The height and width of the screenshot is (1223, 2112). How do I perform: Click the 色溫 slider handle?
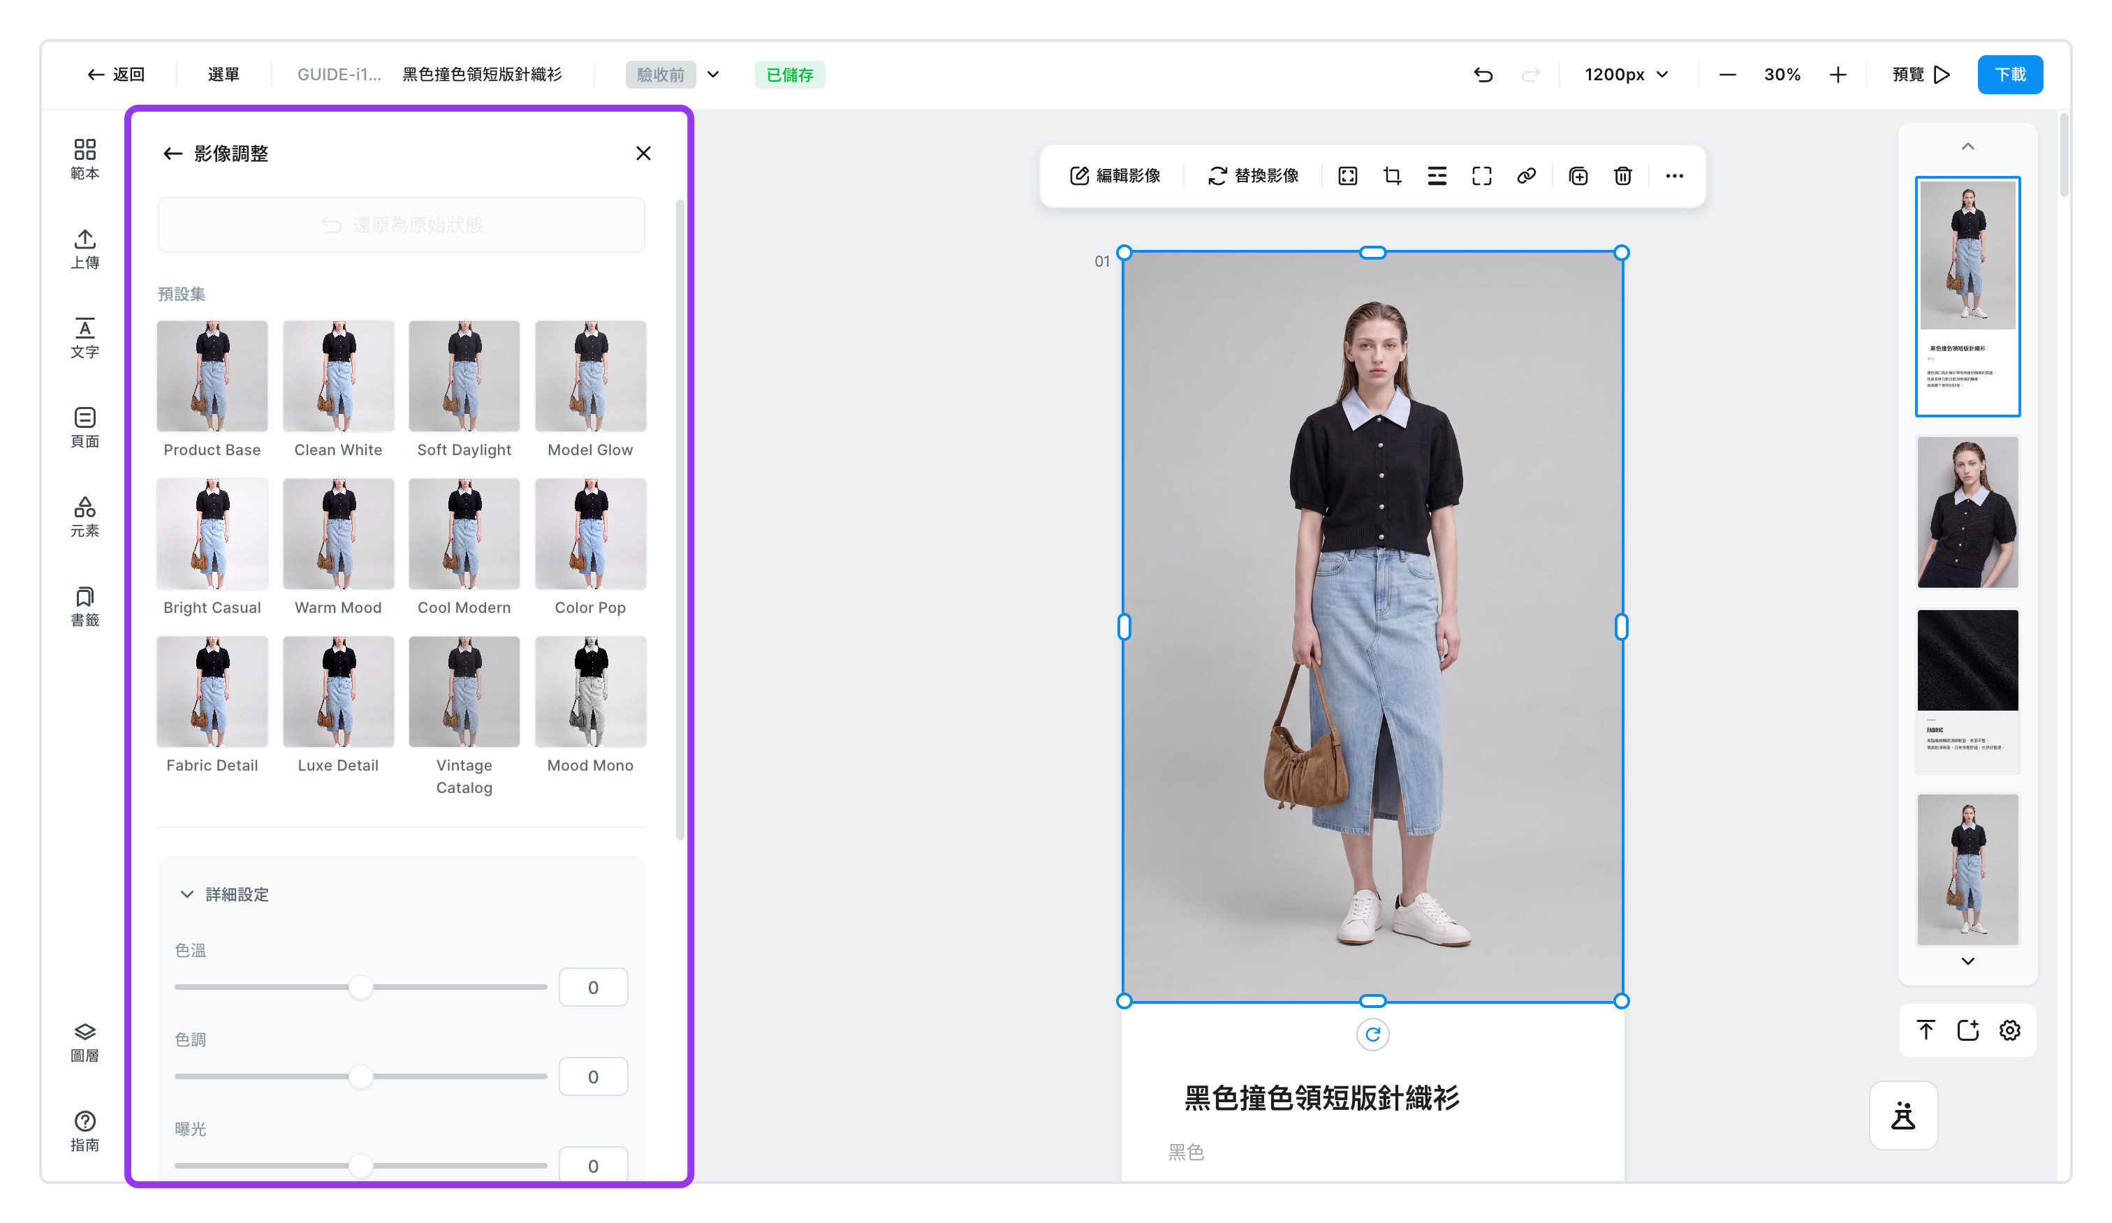click(x=360, y=988)
